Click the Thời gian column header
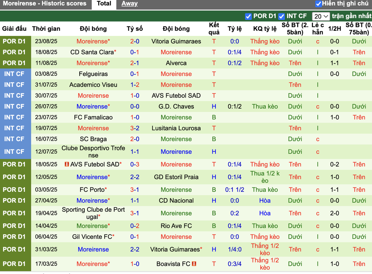 pyautogui.click(x=46, y=29)
